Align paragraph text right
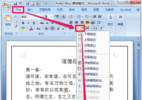This screenshot has height=100, width=142. (x=82, y=22)
